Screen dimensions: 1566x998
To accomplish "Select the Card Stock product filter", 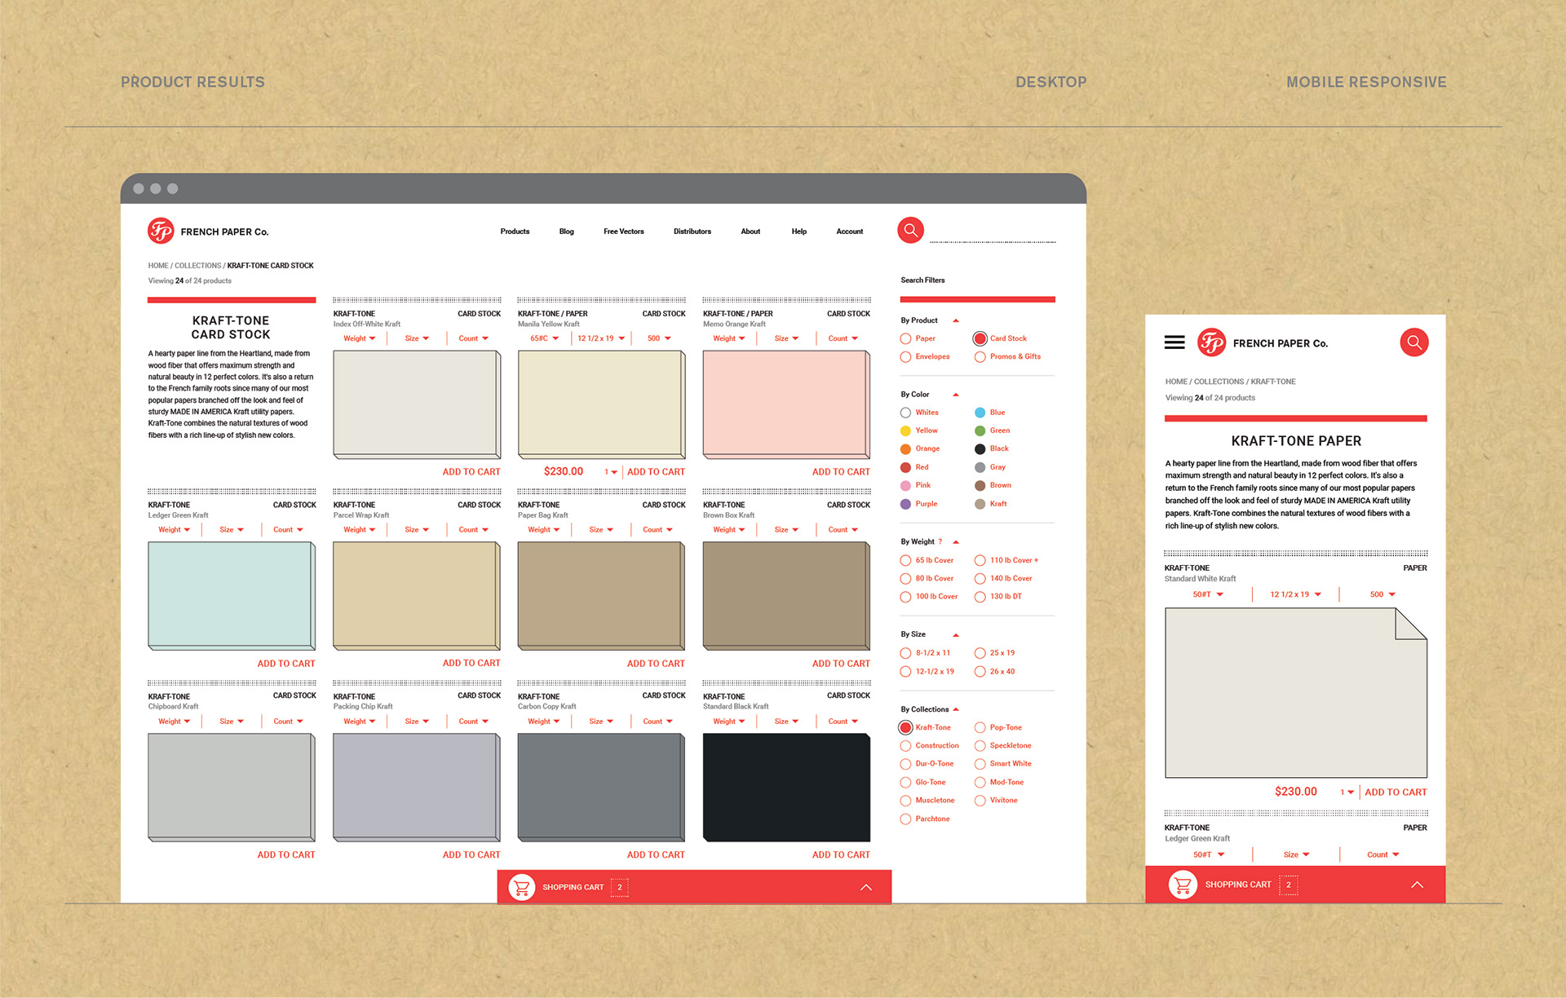I will coord(980,338).
